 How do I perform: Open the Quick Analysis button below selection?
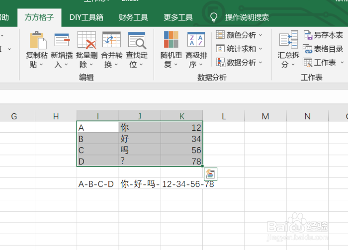[x=210, y=174]
